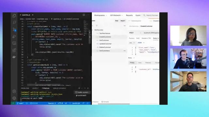Switch to the PROBLEMS panel tab
Image resolution: width=209 pixels, height=117 pixels.
coord(25,88)
